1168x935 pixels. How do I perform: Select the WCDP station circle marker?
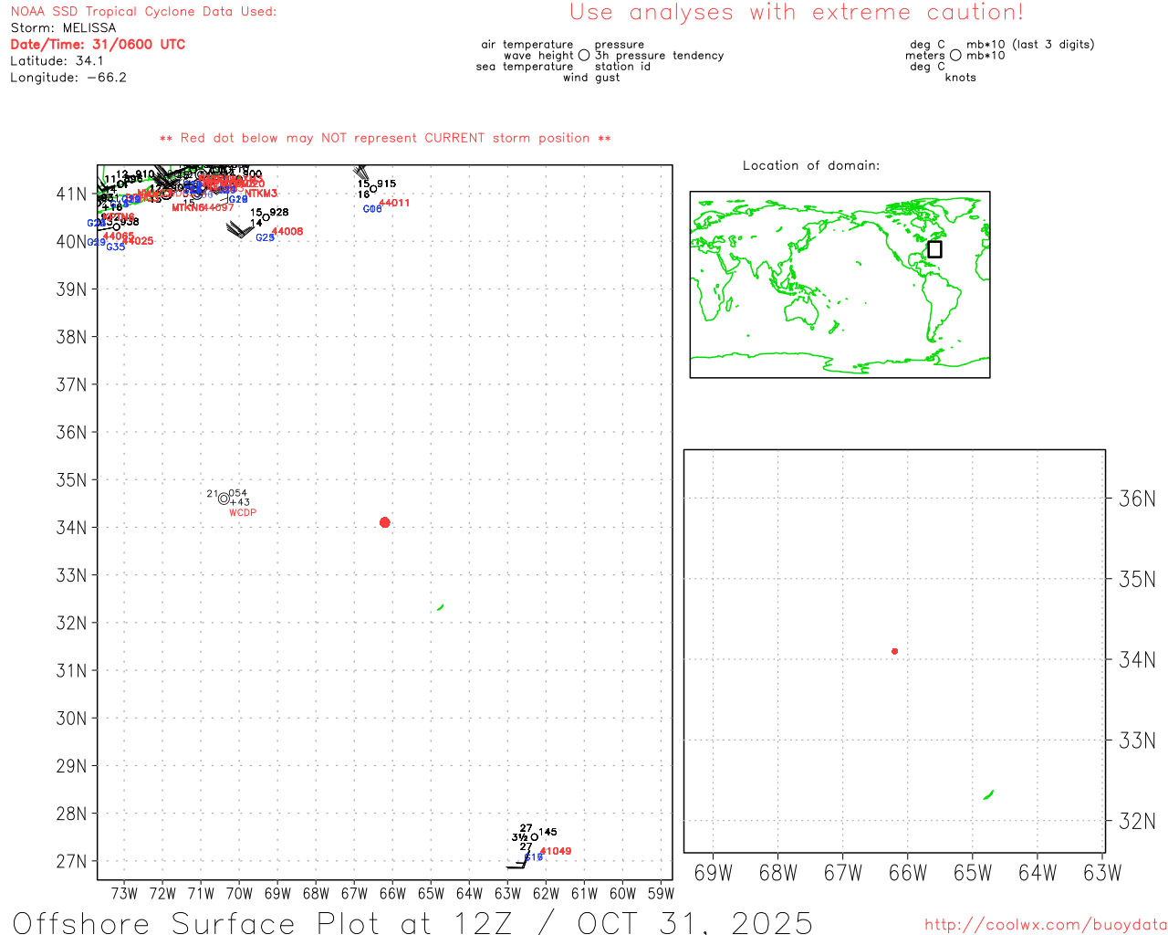224,499
